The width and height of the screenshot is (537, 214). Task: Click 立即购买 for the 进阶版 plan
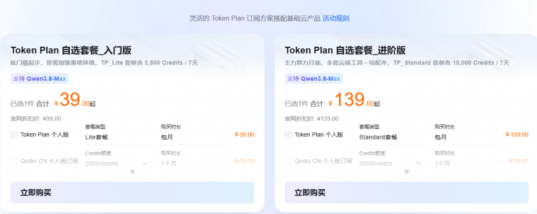[x=406, y=192]
